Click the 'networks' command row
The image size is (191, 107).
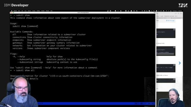point(52,45)
